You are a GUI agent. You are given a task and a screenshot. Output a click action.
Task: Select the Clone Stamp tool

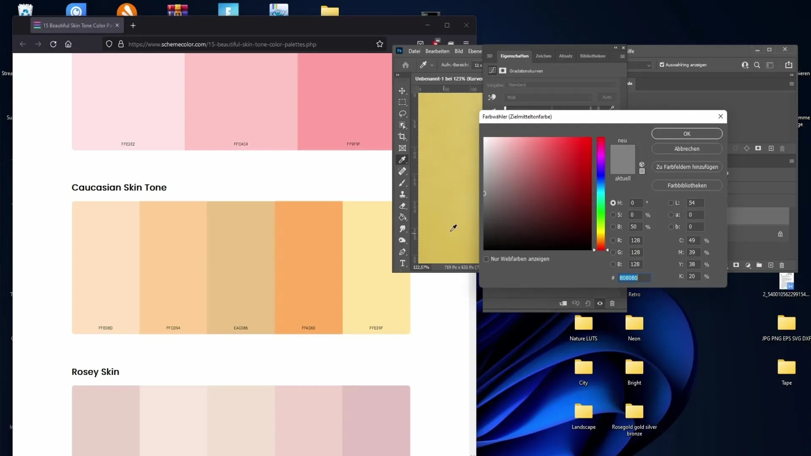click(x=402, y=194)
